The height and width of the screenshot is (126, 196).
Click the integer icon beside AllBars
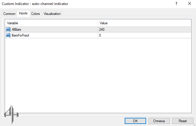tap(8, 29)
